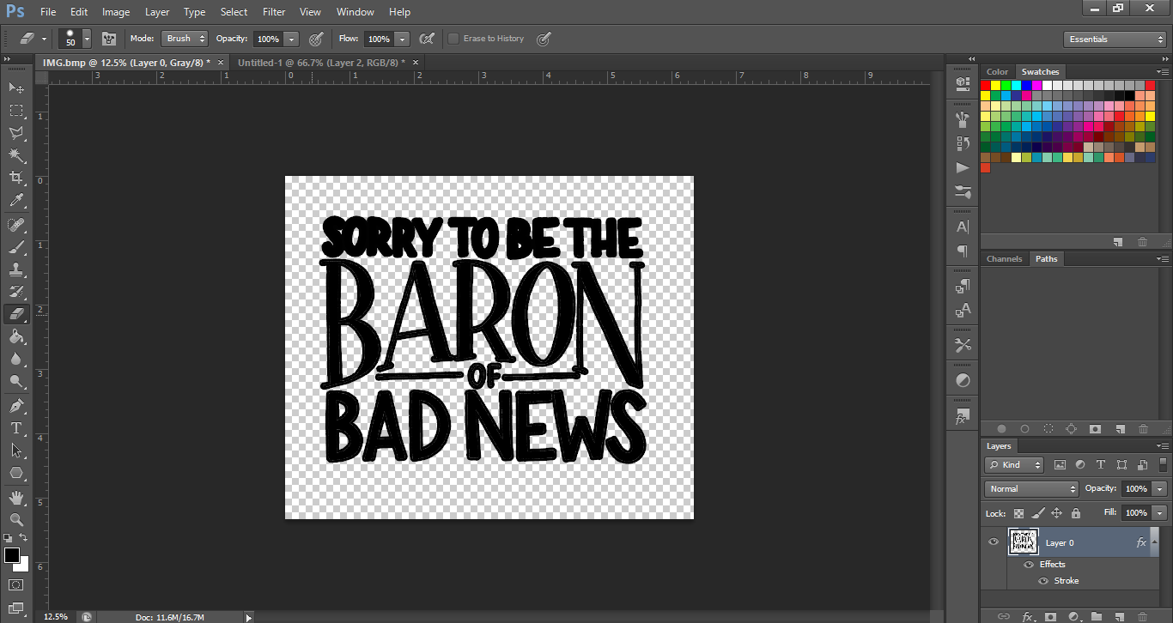Select the Dodge tool

click(x=16, y=381)
